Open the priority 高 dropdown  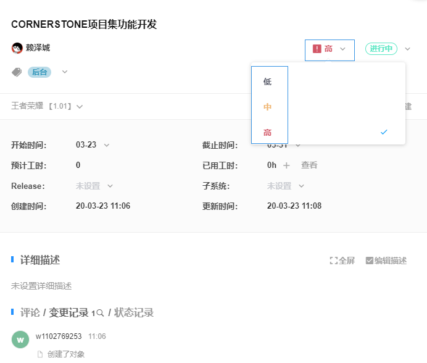(330, 50)
